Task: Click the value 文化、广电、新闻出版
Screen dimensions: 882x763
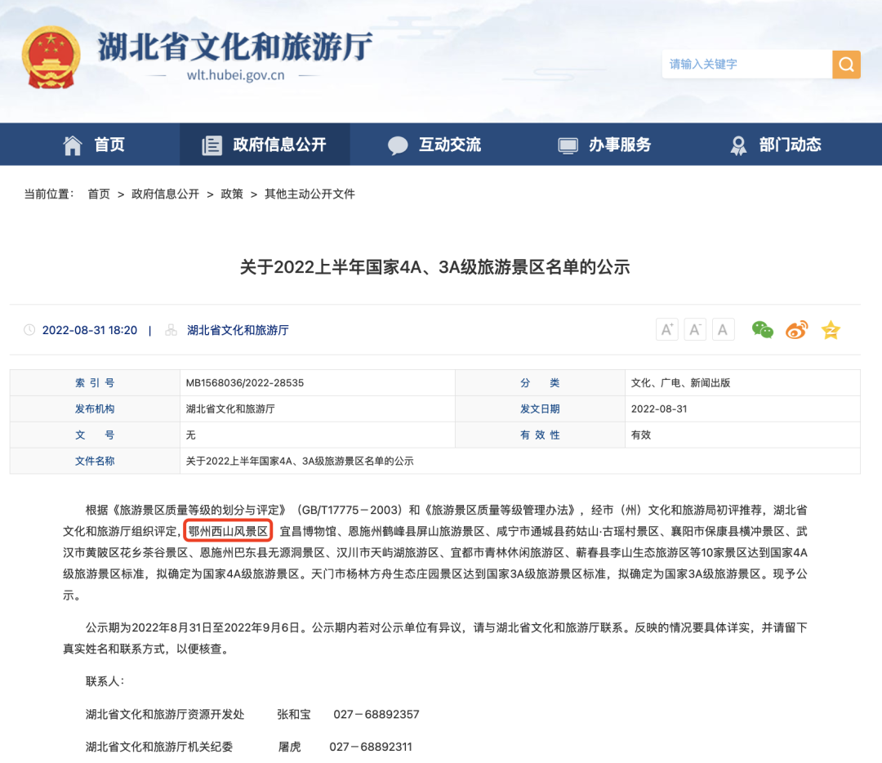Action: coord(680,382)
